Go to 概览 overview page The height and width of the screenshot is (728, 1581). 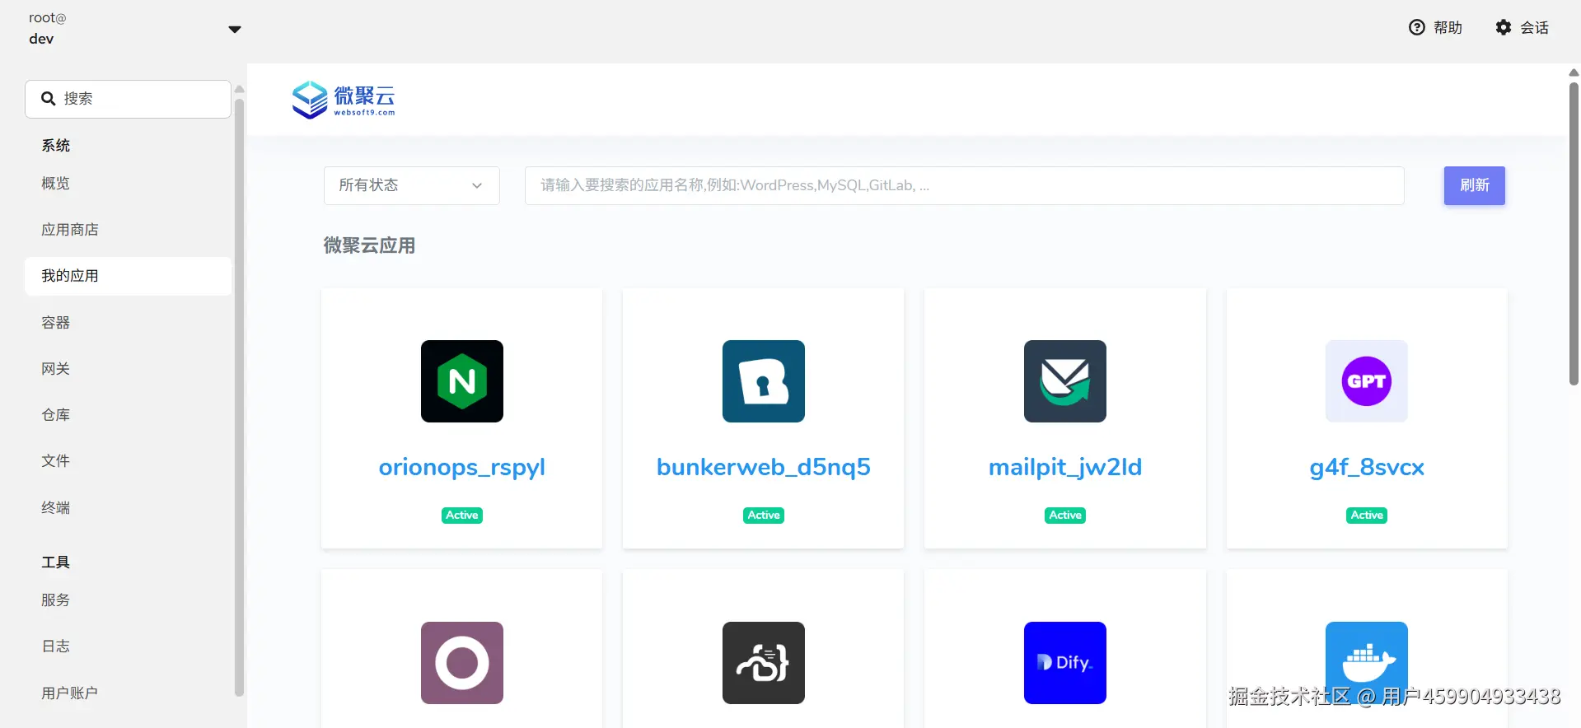tap(128, 184)
